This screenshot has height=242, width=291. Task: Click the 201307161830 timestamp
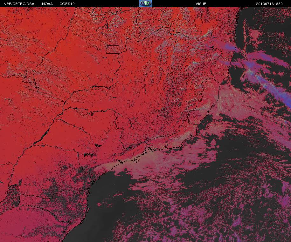269,4
